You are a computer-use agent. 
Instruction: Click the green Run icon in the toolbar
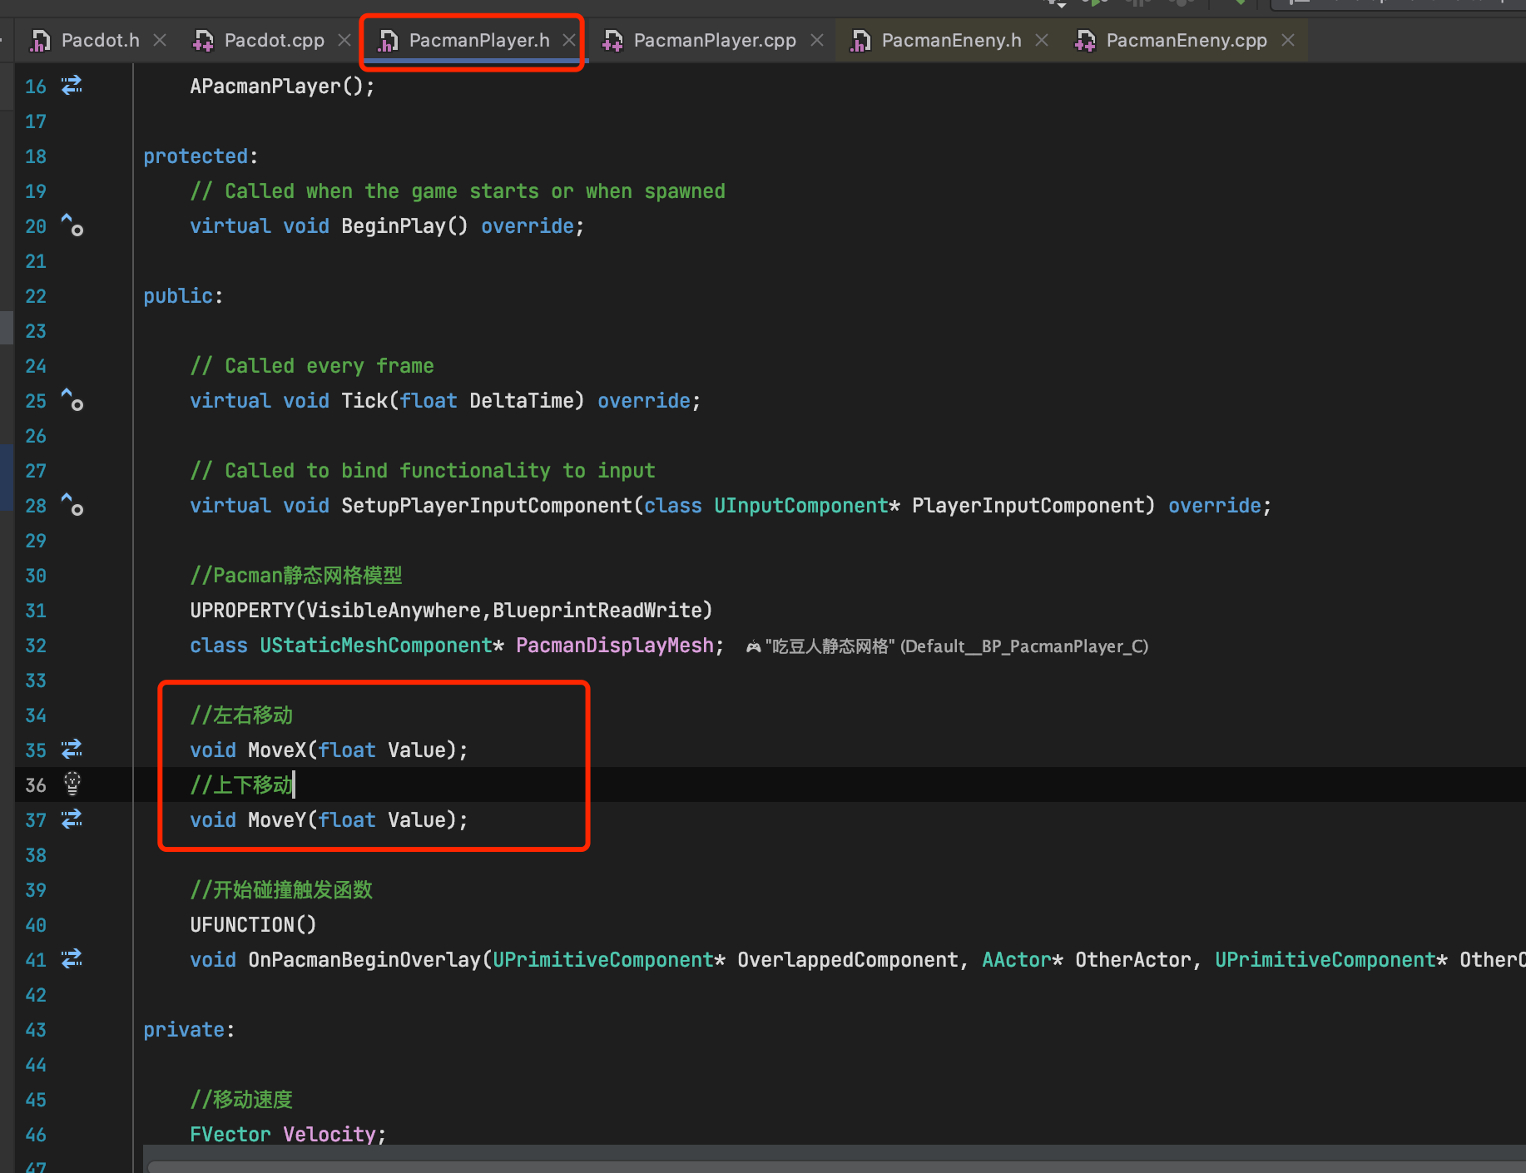(1097, 4)
